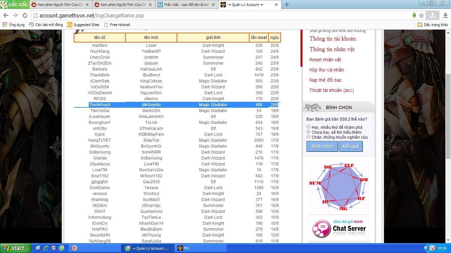The width and height of the screenshot is (451, 253).
Task: Open the Dấu trang khác bookmarks folder
Action: pyautogui.click(x=433, y=25)
